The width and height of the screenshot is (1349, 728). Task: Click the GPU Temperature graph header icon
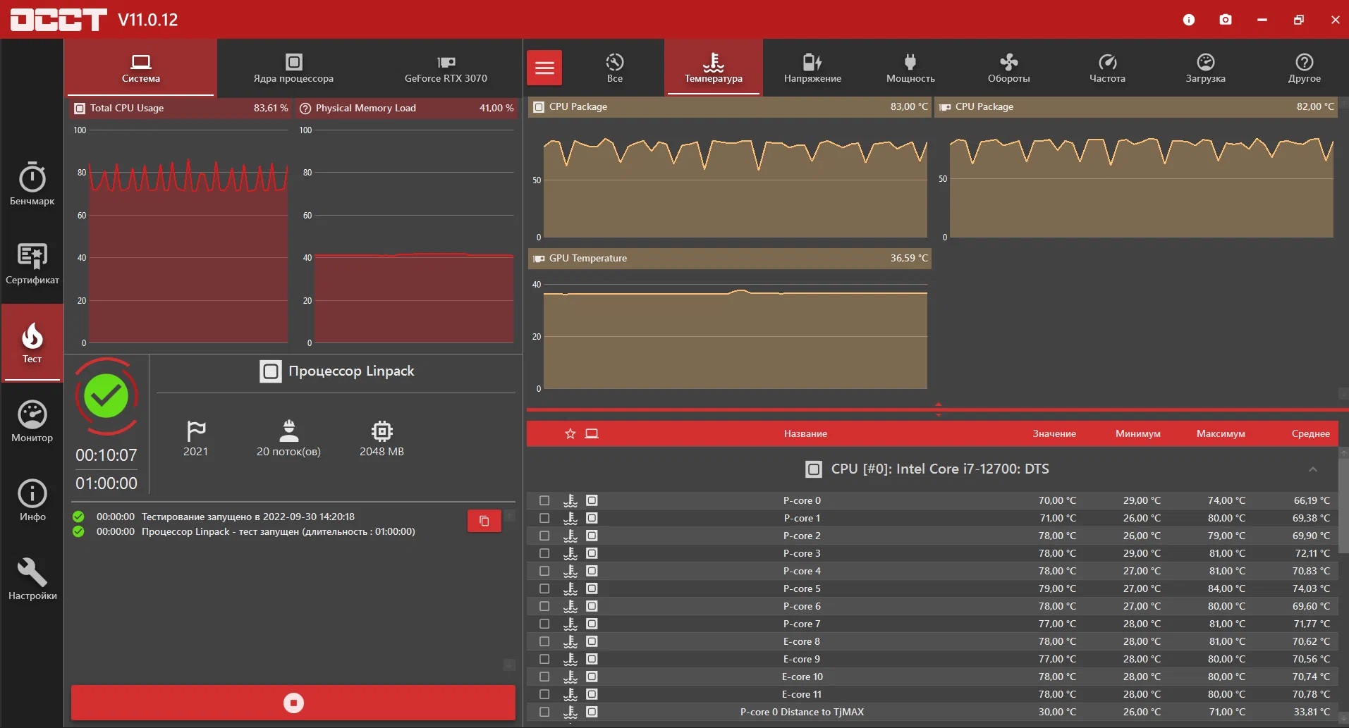tap(539, 259)
